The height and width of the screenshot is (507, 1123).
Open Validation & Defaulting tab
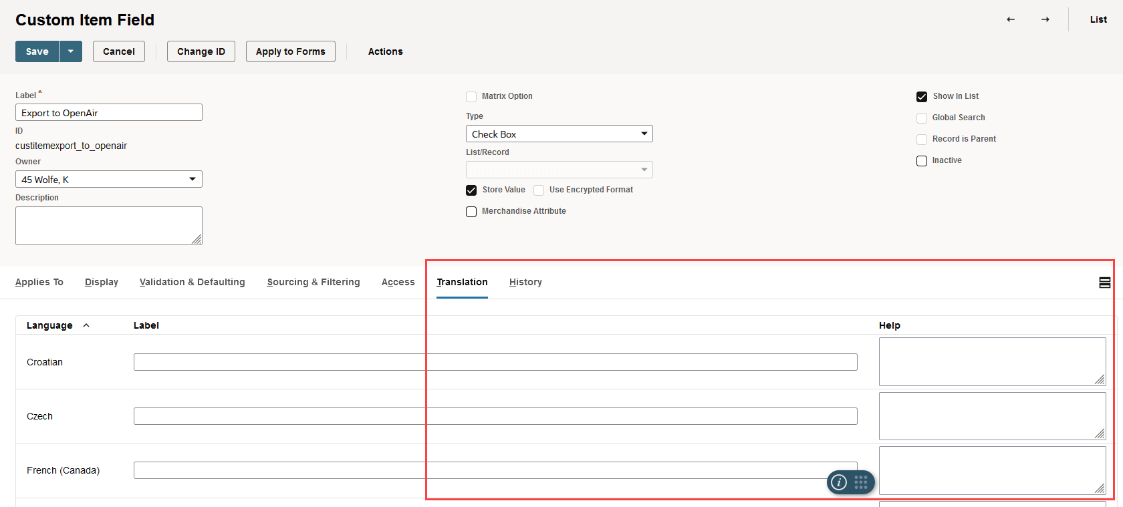(x=193, y=282)
